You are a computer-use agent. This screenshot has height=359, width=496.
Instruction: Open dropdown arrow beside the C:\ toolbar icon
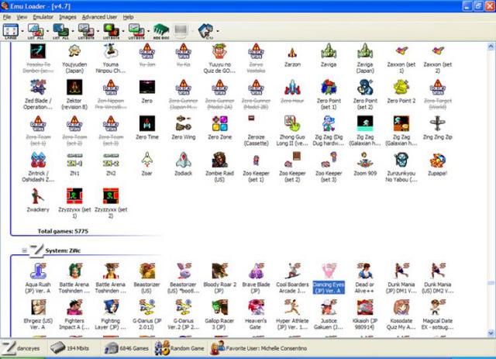[218, 31]
